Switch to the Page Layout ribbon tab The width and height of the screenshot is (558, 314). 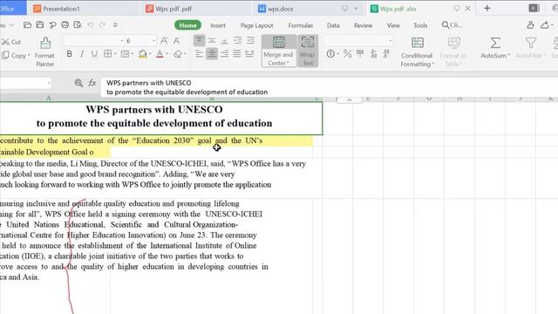[256, 25]
